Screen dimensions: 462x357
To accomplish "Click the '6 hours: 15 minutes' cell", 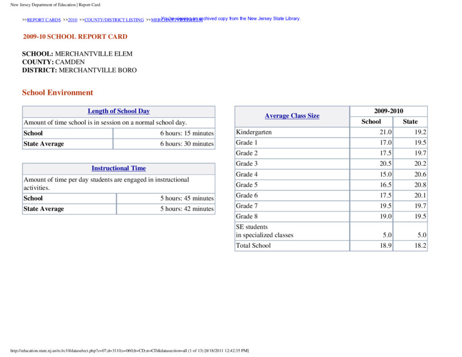I will [164, 133].
